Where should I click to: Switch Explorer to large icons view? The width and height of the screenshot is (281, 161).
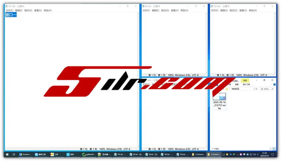[x=274, y=149]
